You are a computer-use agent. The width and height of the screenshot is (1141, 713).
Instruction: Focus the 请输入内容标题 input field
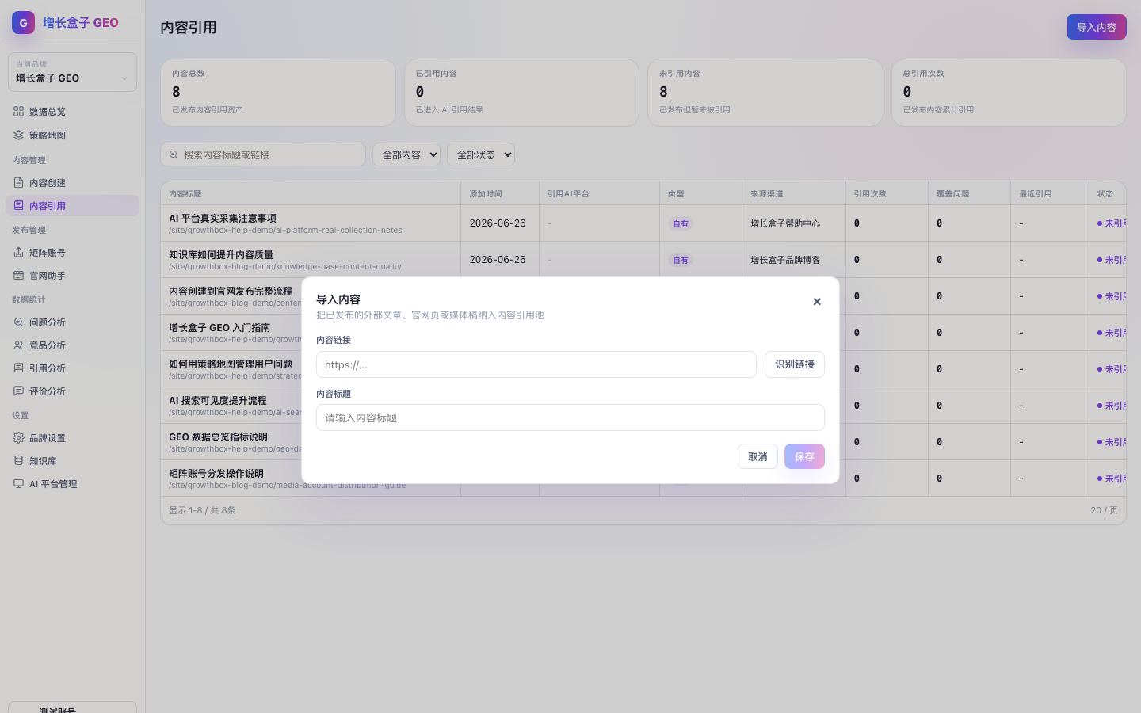coord(570,418)
